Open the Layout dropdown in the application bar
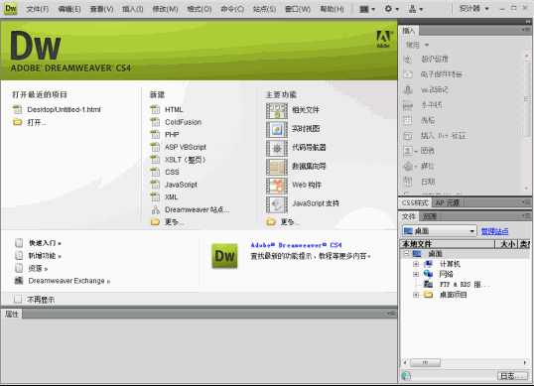Image resolution: width=534 pixels, height=386 pixels. pos(367,9)
